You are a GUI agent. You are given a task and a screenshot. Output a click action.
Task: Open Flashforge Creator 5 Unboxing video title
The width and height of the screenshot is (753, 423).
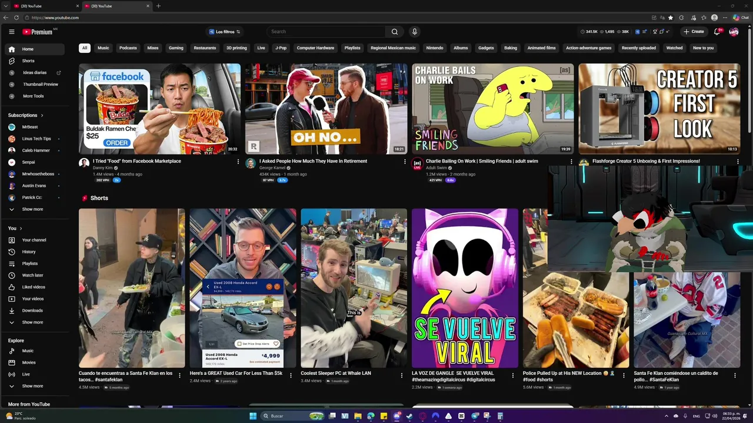[646, 161]
